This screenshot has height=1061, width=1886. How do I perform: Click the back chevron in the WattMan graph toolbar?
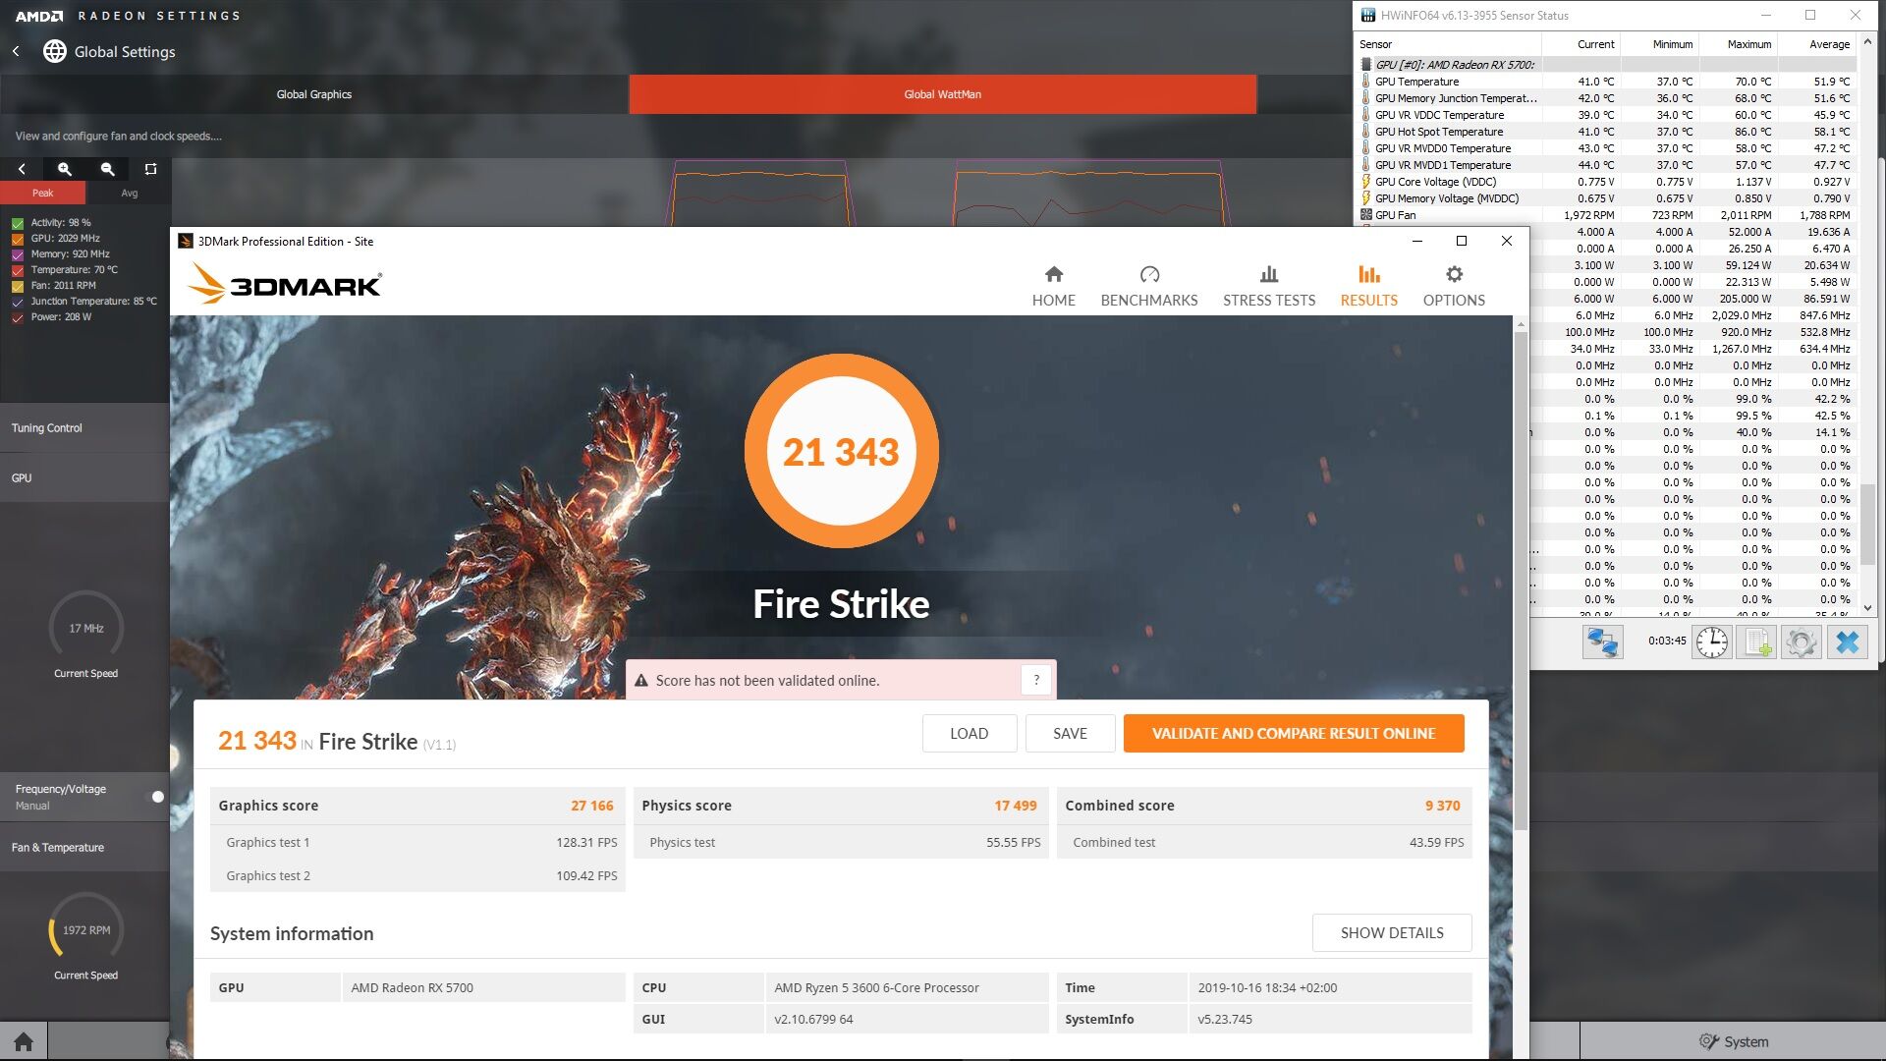[22, 169]
